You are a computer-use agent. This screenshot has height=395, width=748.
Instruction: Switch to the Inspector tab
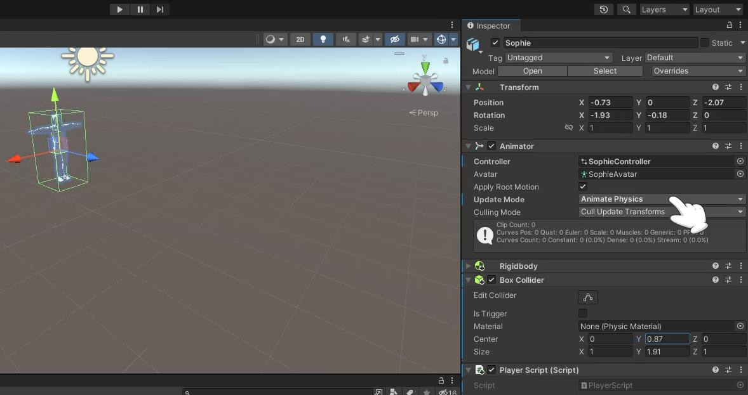(x=491, y=25)
